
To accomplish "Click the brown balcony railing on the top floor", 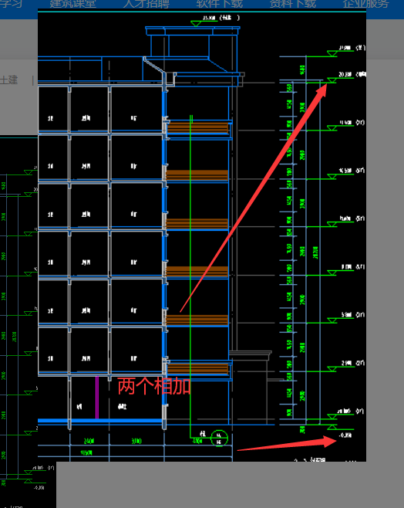I will click(197, 128).
